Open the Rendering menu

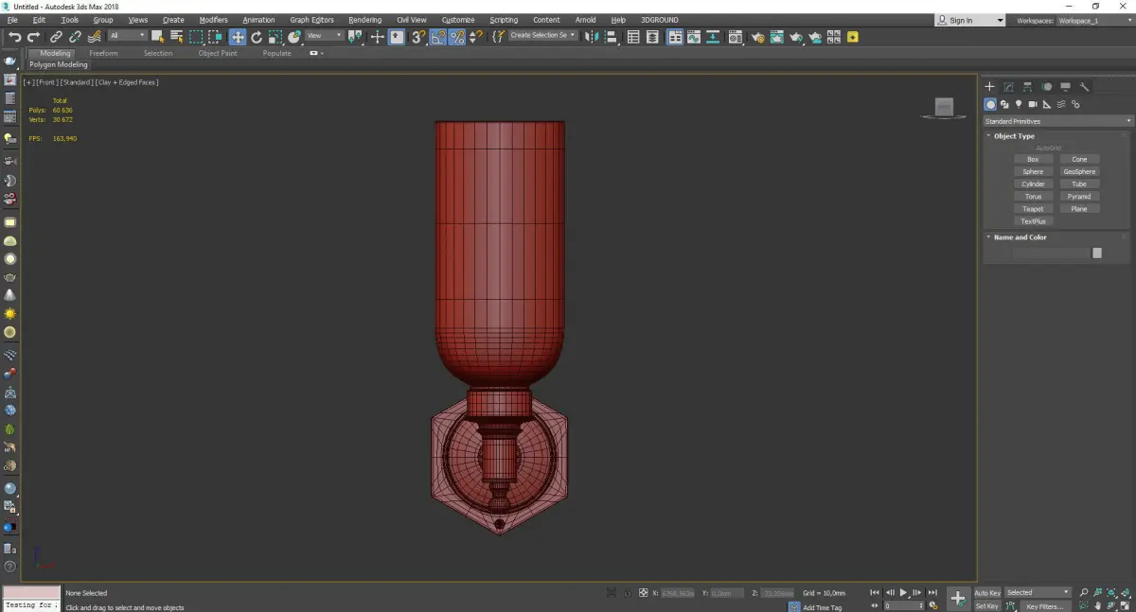click(x=364, y=20)
